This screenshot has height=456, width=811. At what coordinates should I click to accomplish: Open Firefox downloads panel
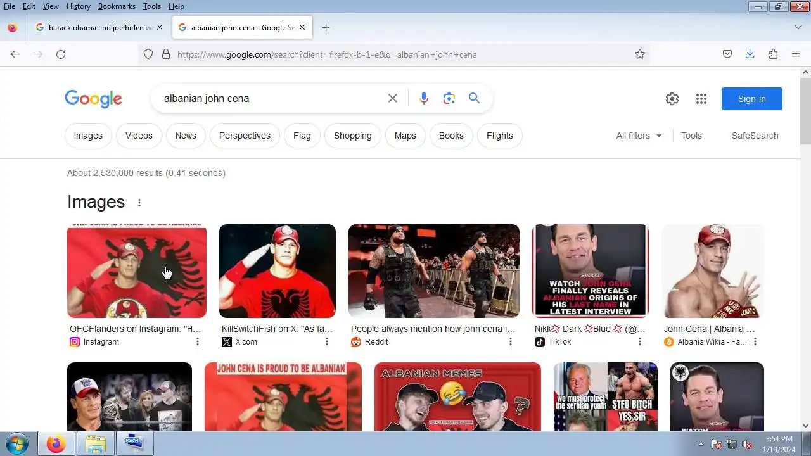tap(750, 54)
